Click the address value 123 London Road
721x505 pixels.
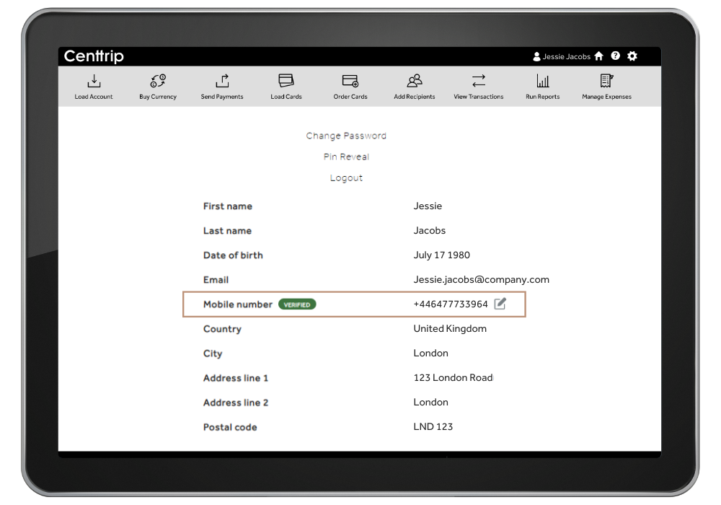(453, 377)
